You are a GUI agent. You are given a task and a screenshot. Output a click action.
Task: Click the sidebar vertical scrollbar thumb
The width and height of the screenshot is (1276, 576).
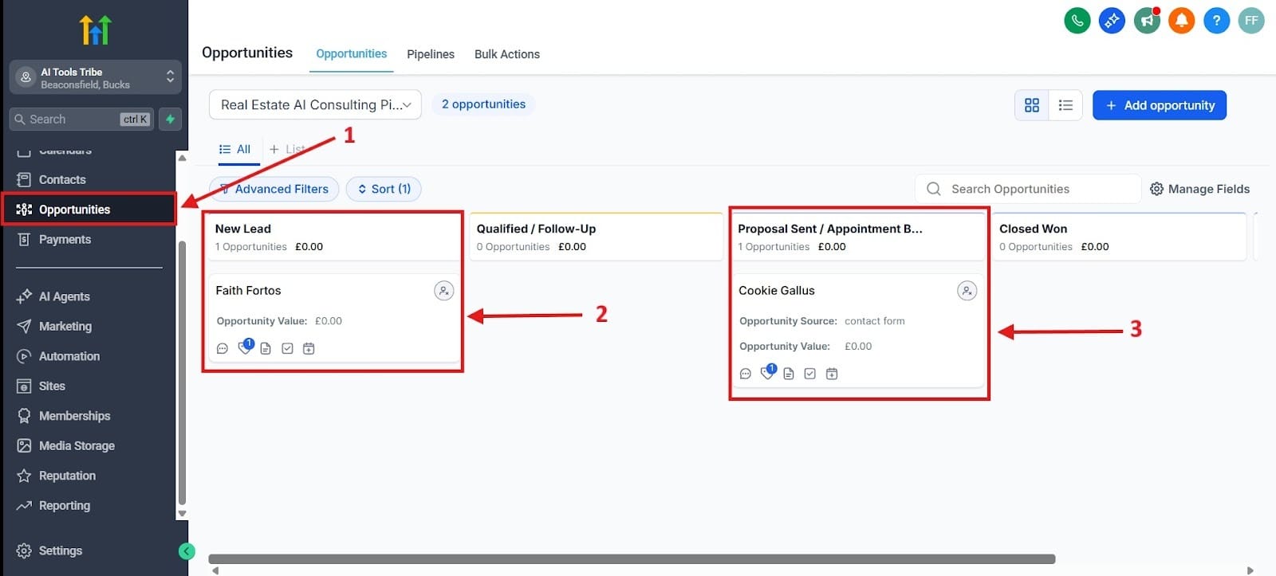(x=182, y=373)
